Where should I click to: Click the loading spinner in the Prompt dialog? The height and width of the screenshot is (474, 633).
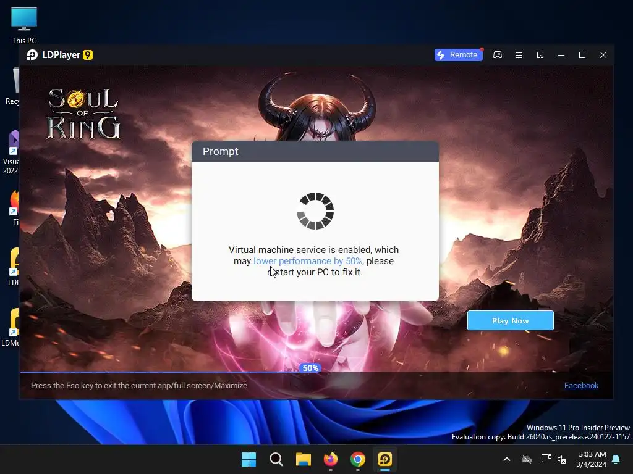[x=315, y=211]
